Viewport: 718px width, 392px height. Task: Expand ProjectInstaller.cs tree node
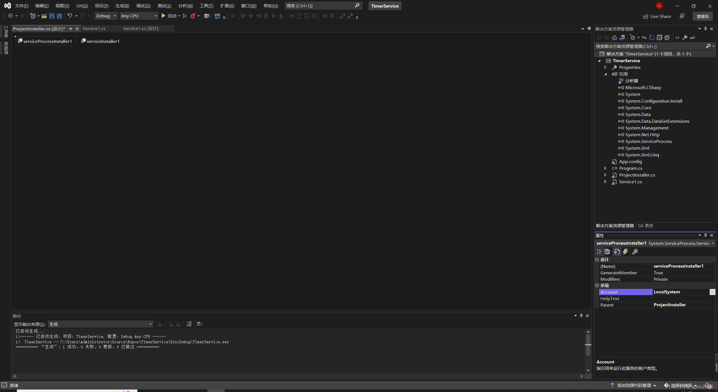605,175
